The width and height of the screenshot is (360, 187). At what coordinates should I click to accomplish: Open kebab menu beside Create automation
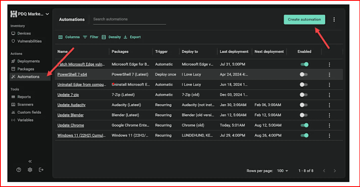tap(334, 20)
